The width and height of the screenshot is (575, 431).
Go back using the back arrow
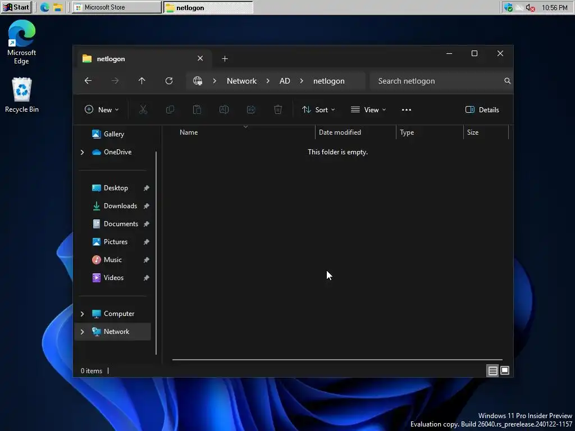tap(88, 81)
